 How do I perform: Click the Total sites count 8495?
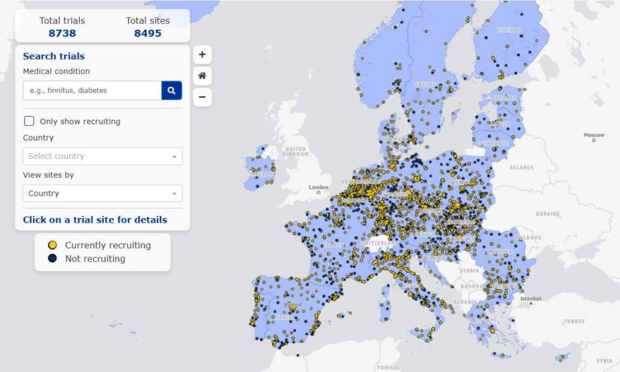[148, 33]
